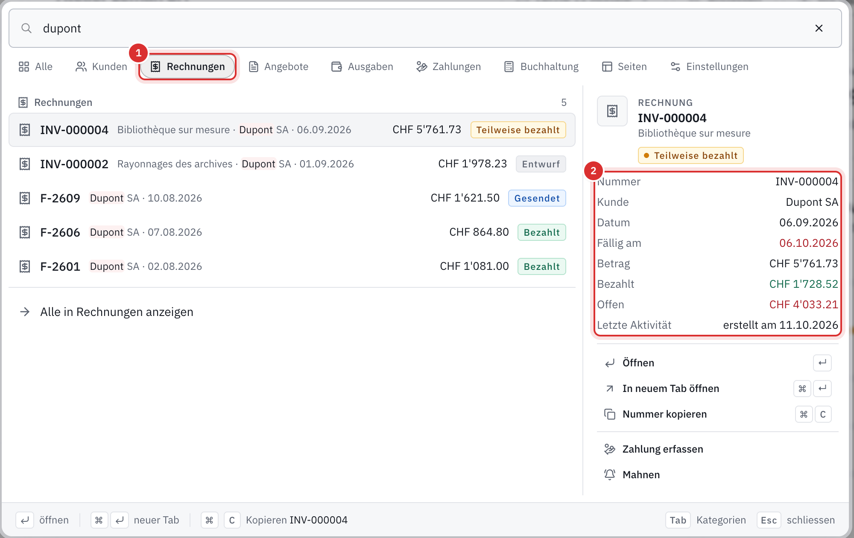Image resolution: width=854 pixels, height=538 pixels.
Task: Click the Mahnen action
Action: 717,475
